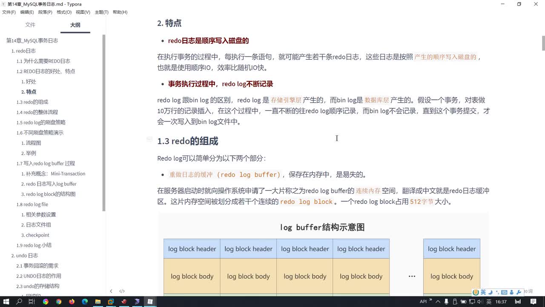The image size is (545, 307).
Task: Toggle source code mode icon
Action: pyautogui.click(x=122, y=291)
